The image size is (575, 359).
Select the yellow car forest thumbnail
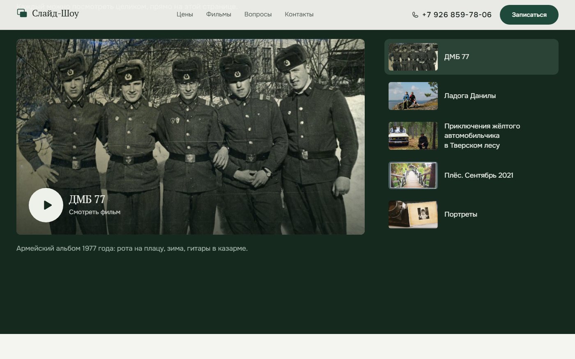pyautogui.click(x=413, y=136)
